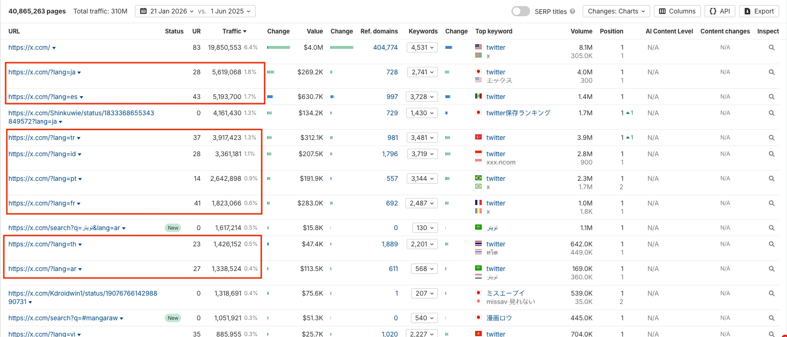Viewport: 787px width, 337px height.
Task: Open the 21 Jan 2026 date dropdown
Action: pyautogui.click(x=167, y=11)
